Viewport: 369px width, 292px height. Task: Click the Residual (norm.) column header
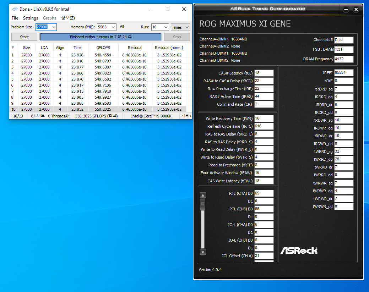click(x=169, y=48)
